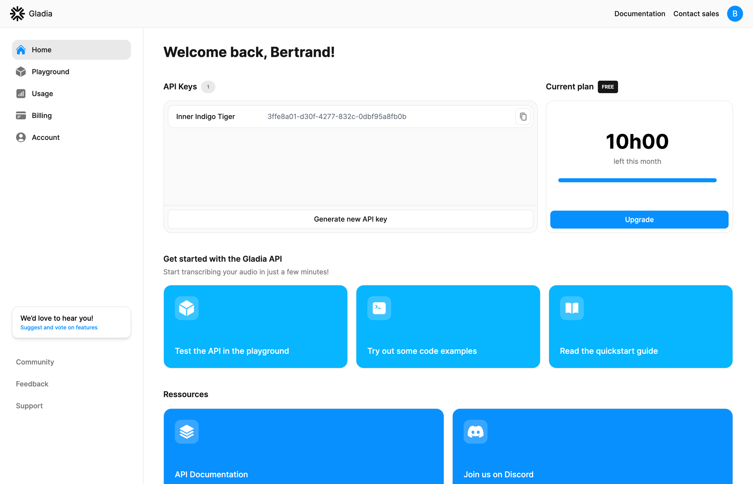Click the We'd love to hear you! text
Viewport: 753px width, 484px height.
[x=57, y=318]
